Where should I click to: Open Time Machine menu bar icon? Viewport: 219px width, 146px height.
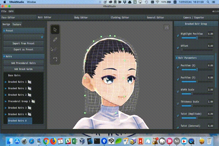click(x=146, y=2)
